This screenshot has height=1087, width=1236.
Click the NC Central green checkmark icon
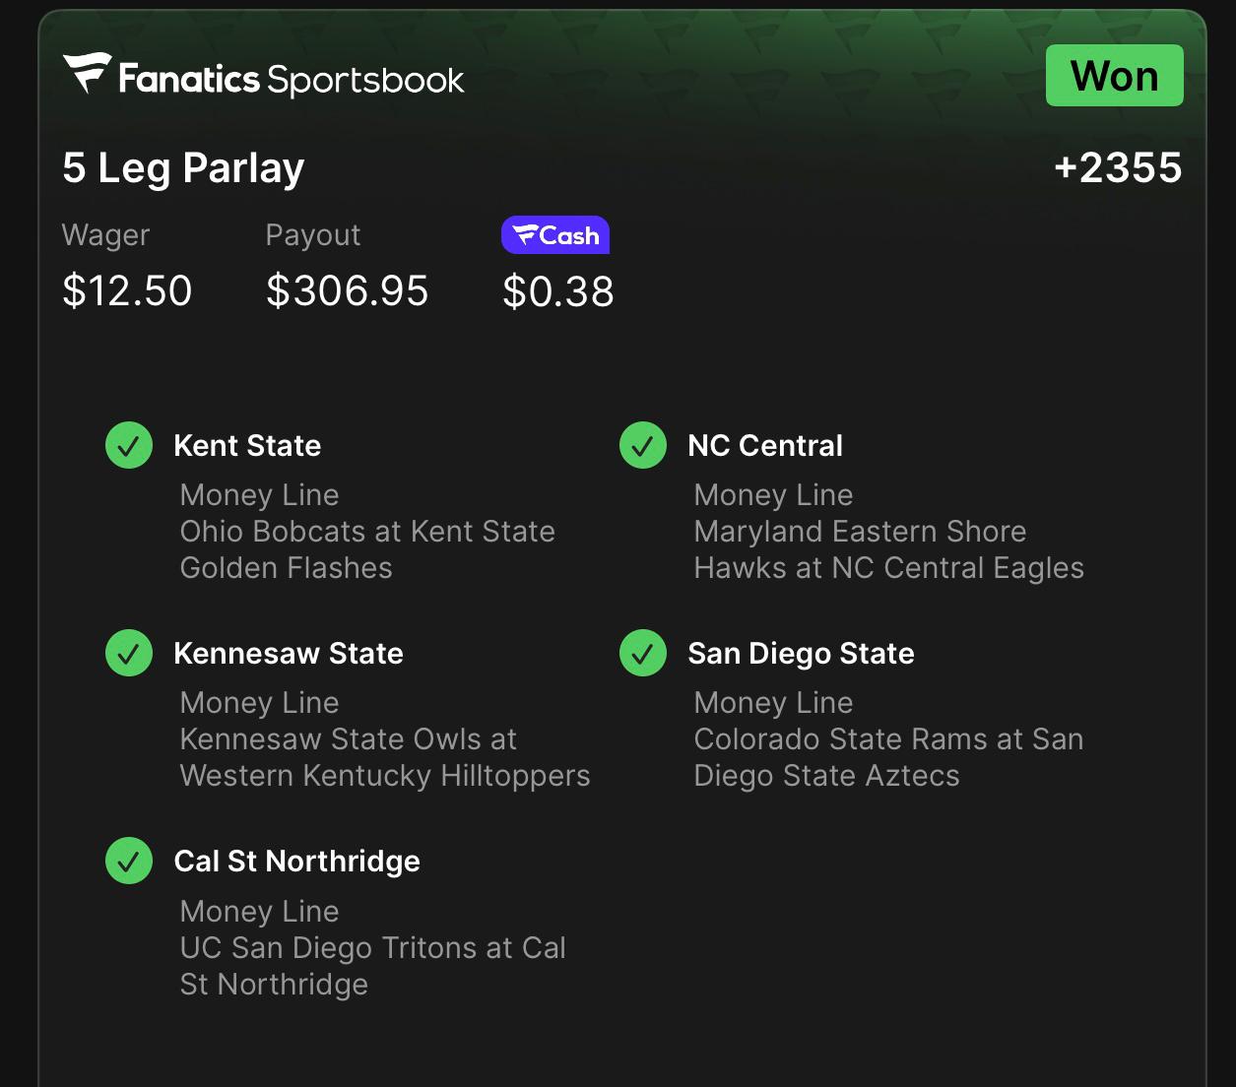[643, 445]
